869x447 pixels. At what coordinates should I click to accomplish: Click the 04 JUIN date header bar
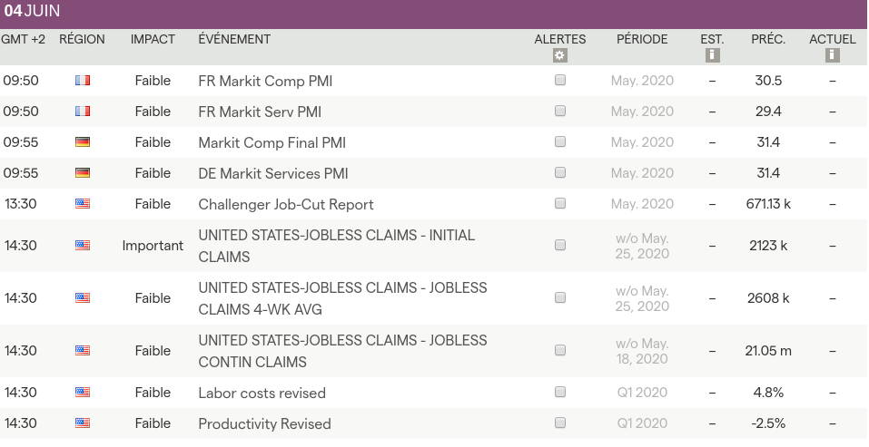434,14
